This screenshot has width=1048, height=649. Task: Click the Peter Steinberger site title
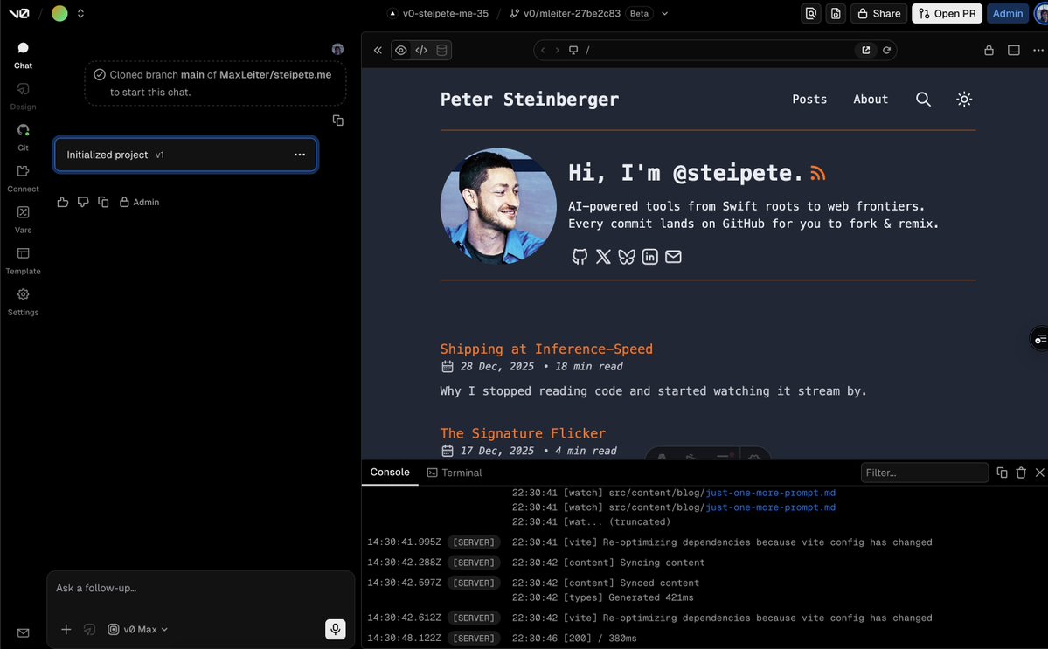[x=530, y=100]
